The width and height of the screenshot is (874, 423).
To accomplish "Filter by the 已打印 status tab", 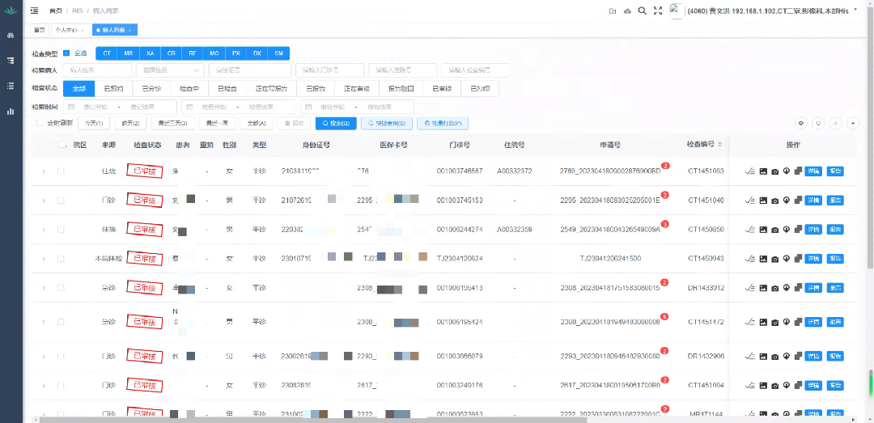I will (x=479, y=89).
